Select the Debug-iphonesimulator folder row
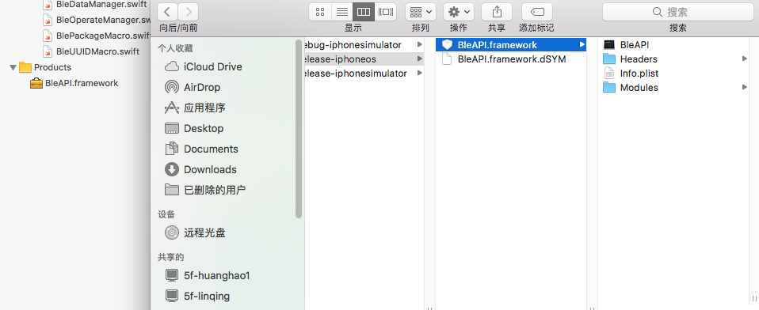This screenshot has width=759, height=310. 364,45
